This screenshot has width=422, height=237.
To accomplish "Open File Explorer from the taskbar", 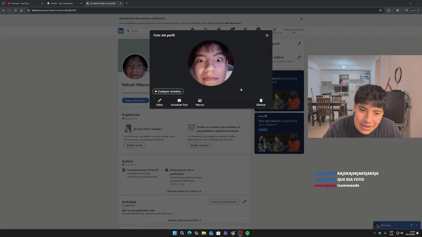I will [x=204, y=233].
